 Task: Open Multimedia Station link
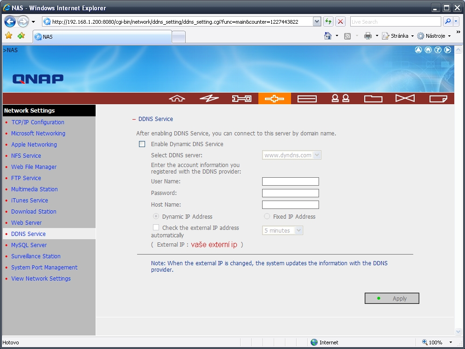[35, 189]
